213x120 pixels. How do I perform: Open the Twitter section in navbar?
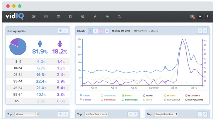[x=95, y=17]
